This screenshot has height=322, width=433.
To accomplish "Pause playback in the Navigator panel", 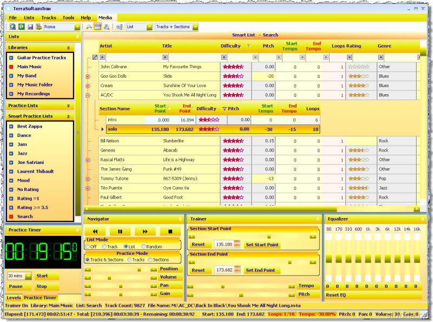I will [120, 231].
